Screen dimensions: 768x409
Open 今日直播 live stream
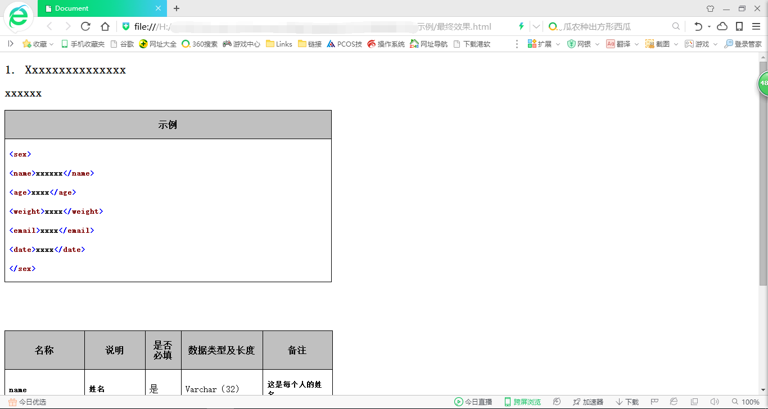473,402
